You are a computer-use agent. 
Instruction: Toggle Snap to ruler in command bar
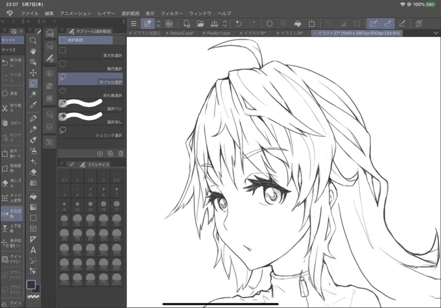pyautogui.click(x=374, y=24)
